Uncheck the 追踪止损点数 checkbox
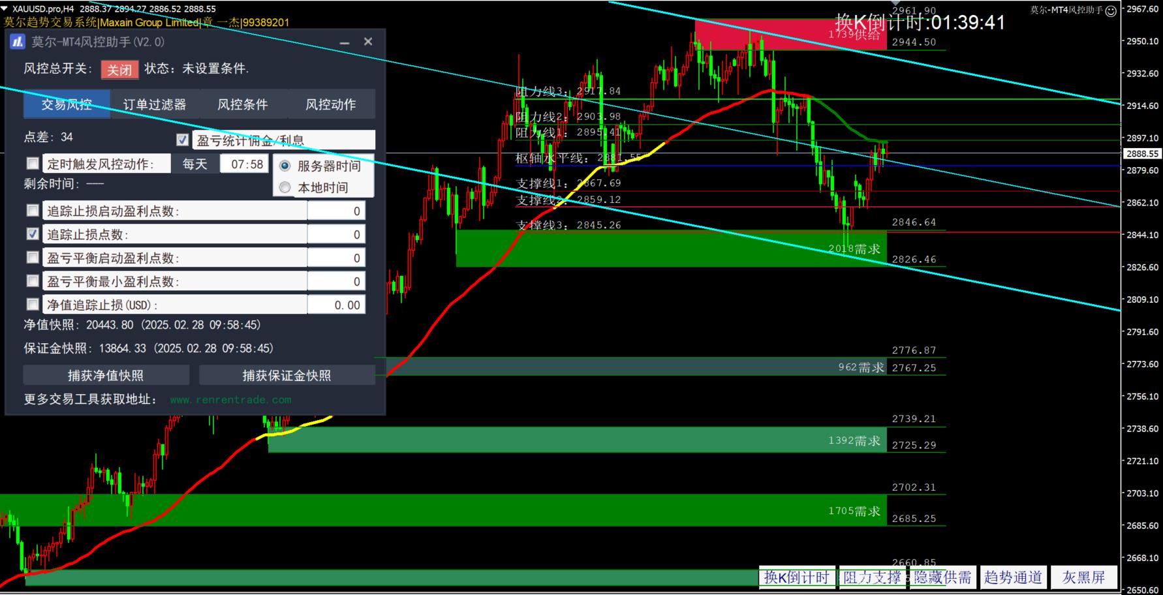This screenshot has width=1163, height=595. click(33, 234)
